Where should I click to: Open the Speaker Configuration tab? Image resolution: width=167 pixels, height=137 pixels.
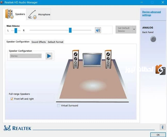tap(18, 42)
